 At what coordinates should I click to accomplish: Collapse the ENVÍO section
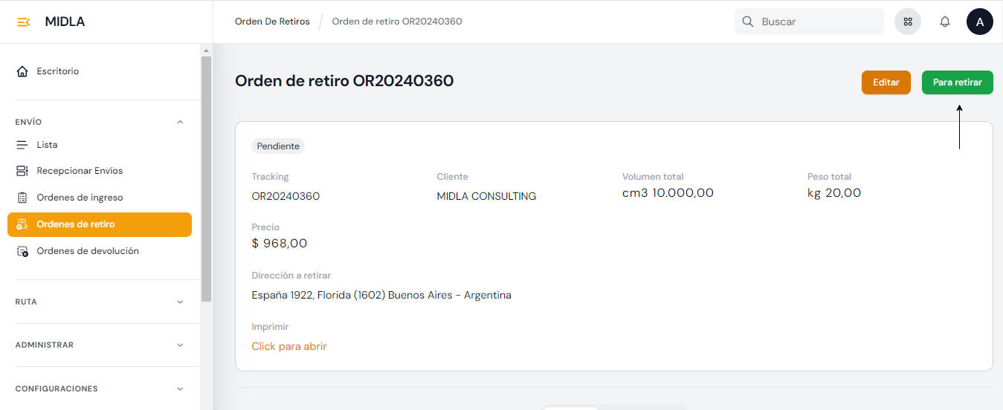(180, 122)
